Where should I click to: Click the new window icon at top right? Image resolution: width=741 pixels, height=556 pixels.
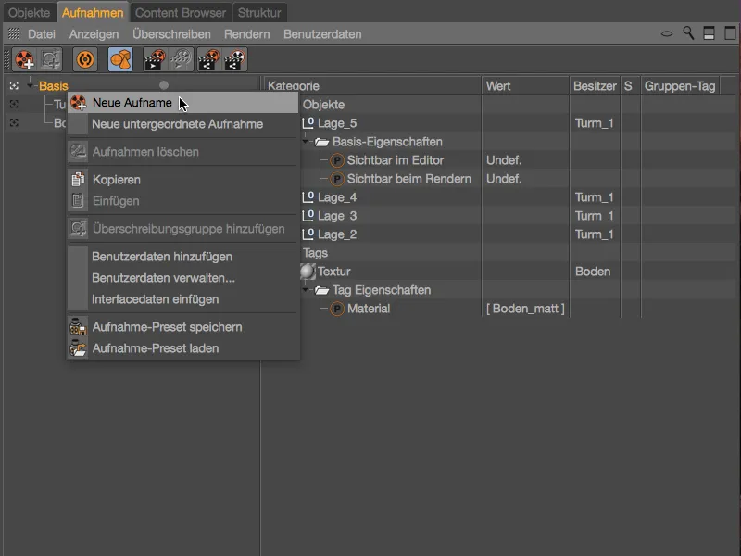click(x=730, y=33)
